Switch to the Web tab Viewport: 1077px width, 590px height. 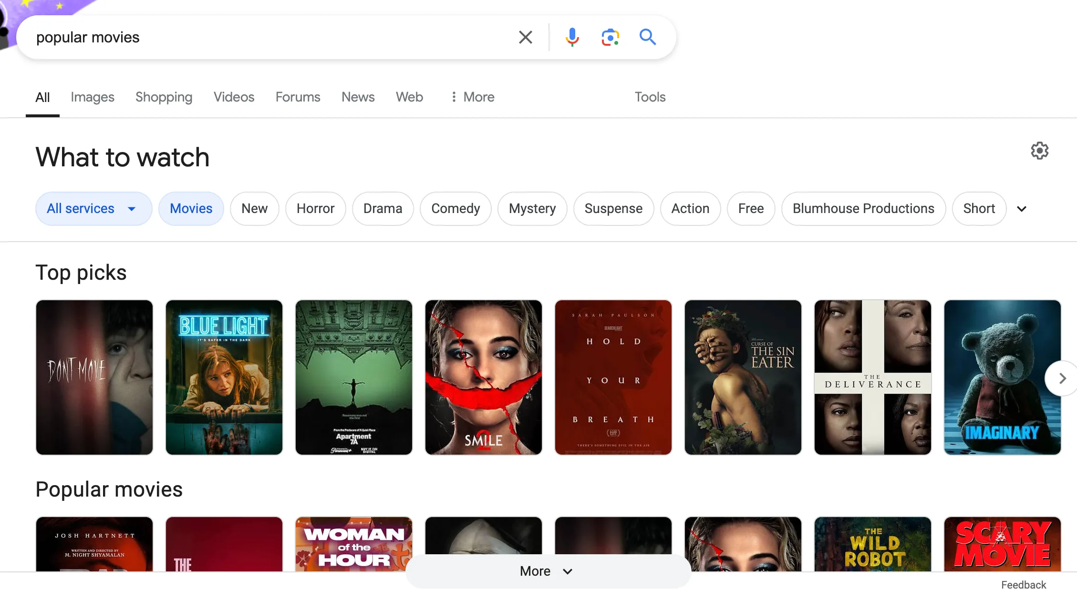[x=410, y=97]
